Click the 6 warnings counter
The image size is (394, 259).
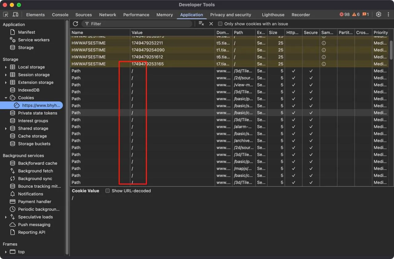(x=356, y=14)
